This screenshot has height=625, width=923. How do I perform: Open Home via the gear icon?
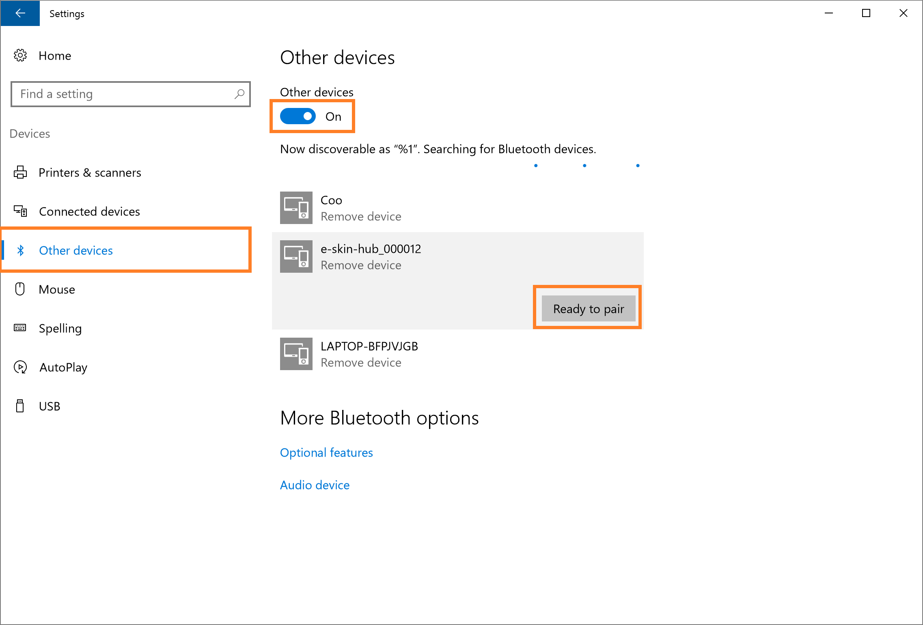tap(20, 56)
